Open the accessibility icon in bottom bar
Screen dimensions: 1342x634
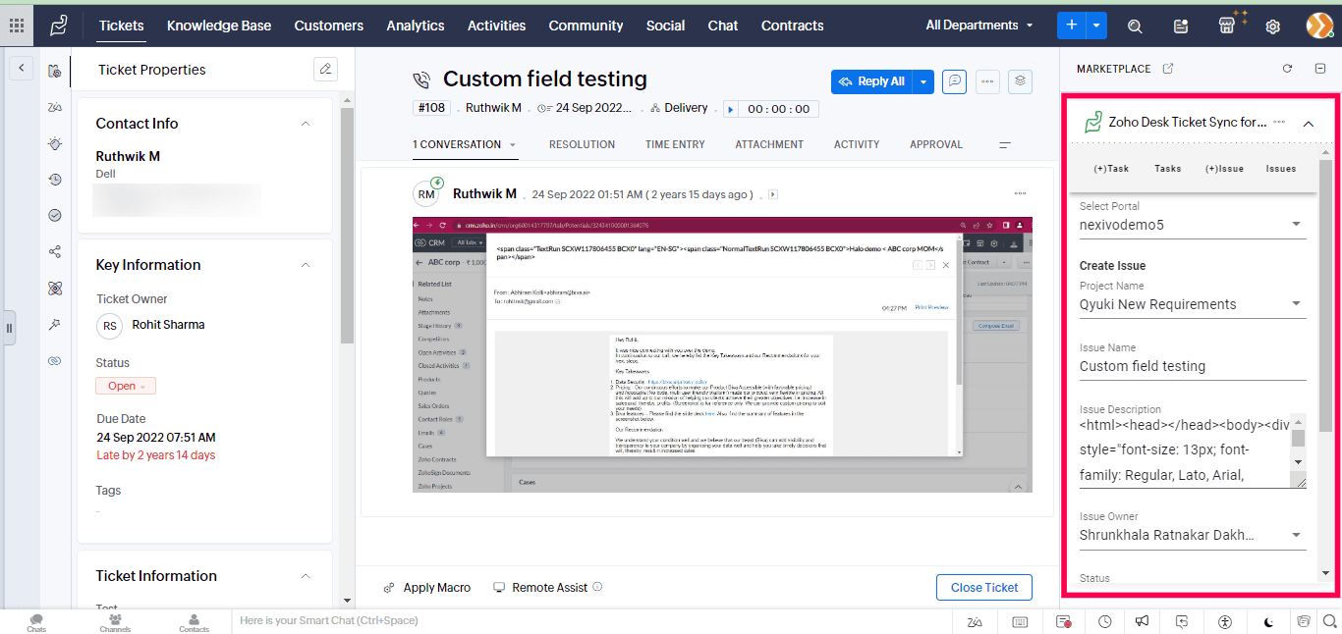click(1224, 621)
